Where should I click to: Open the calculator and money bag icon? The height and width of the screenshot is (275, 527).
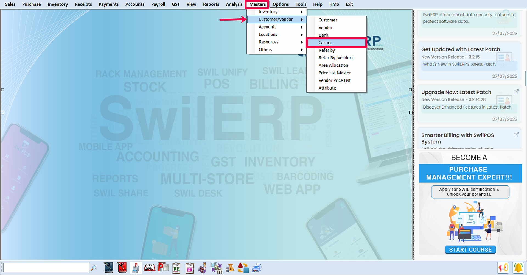[x=230, y=268]
